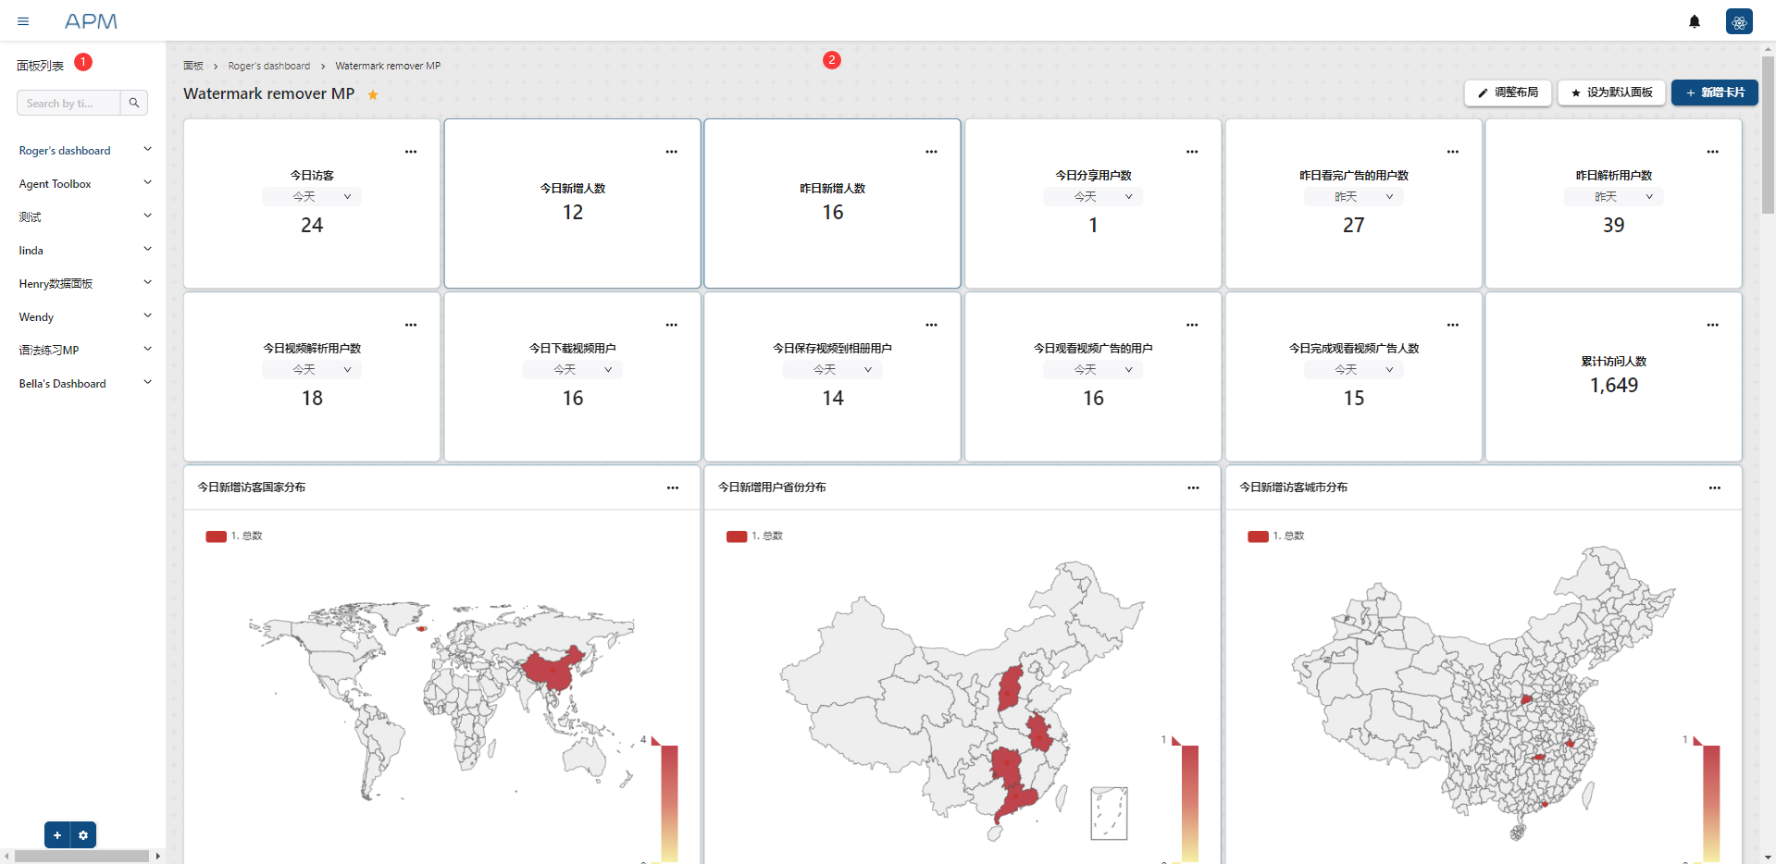Expand the Roger's dashboard sidebar group
This screenshot has height=864, width=1776.
point(147,150)
